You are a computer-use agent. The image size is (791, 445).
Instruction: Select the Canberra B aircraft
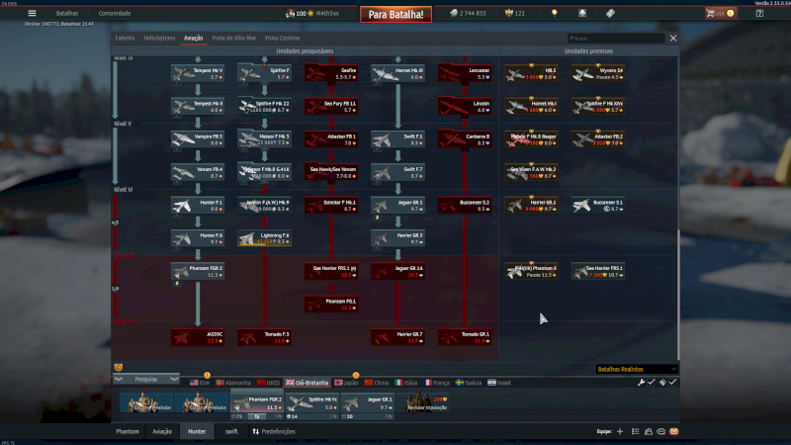[x=465, y=138]
